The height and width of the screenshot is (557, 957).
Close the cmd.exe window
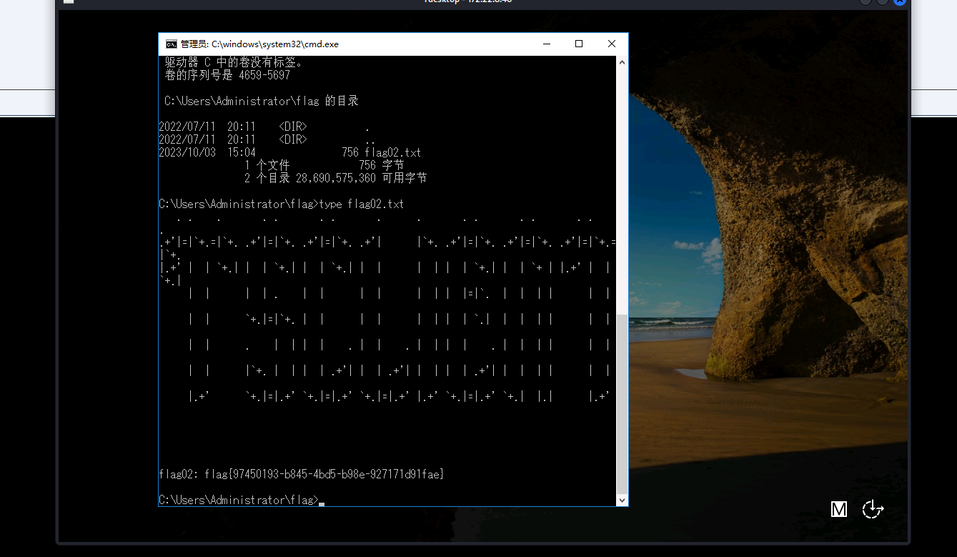pyautogui.click(x=612, y=44)
